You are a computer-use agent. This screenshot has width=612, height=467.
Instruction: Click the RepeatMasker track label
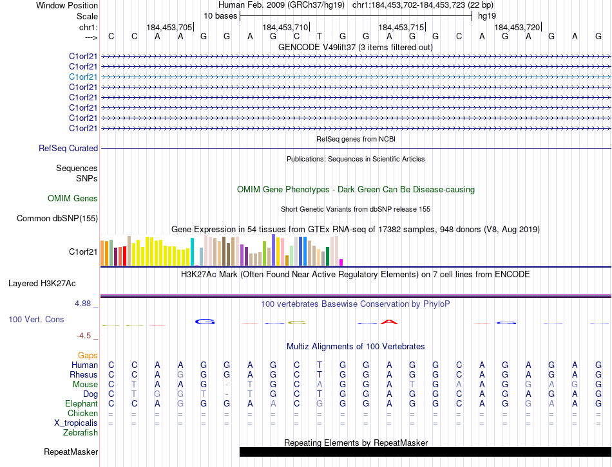pyautogui.click(x=71, y=452)
